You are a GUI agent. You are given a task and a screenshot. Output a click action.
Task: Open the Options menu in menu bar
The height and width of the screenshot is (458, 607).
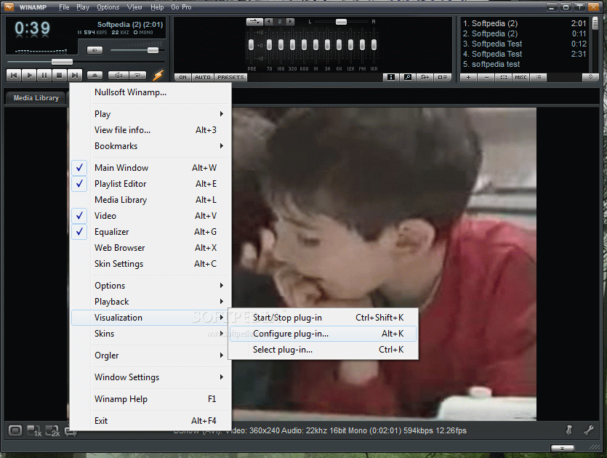coord(108,7)
